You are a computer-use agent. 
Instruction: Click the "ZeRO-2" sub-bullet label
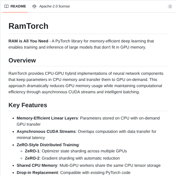coord(32,158)
